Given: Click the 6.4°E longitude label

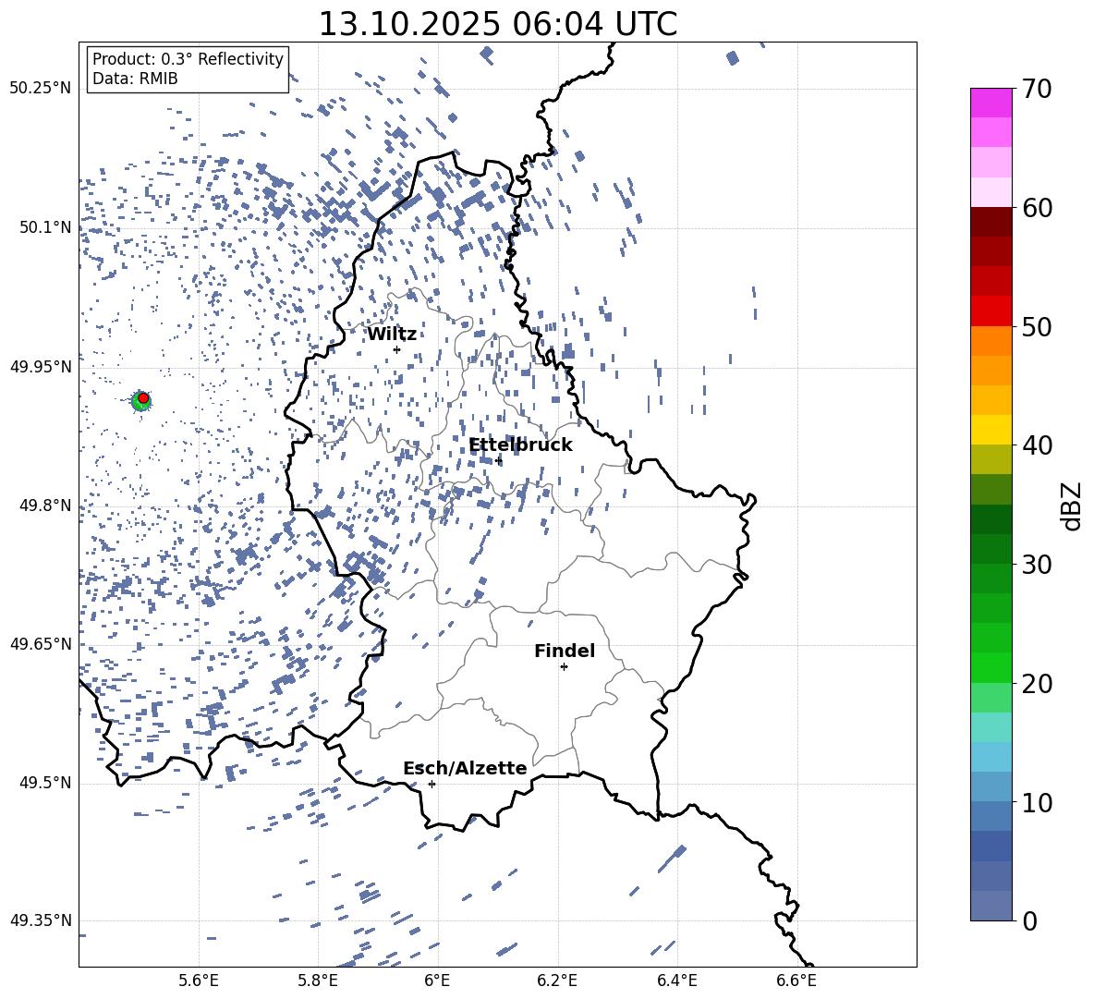Looking at the screenshot, I should pos(676,981).
